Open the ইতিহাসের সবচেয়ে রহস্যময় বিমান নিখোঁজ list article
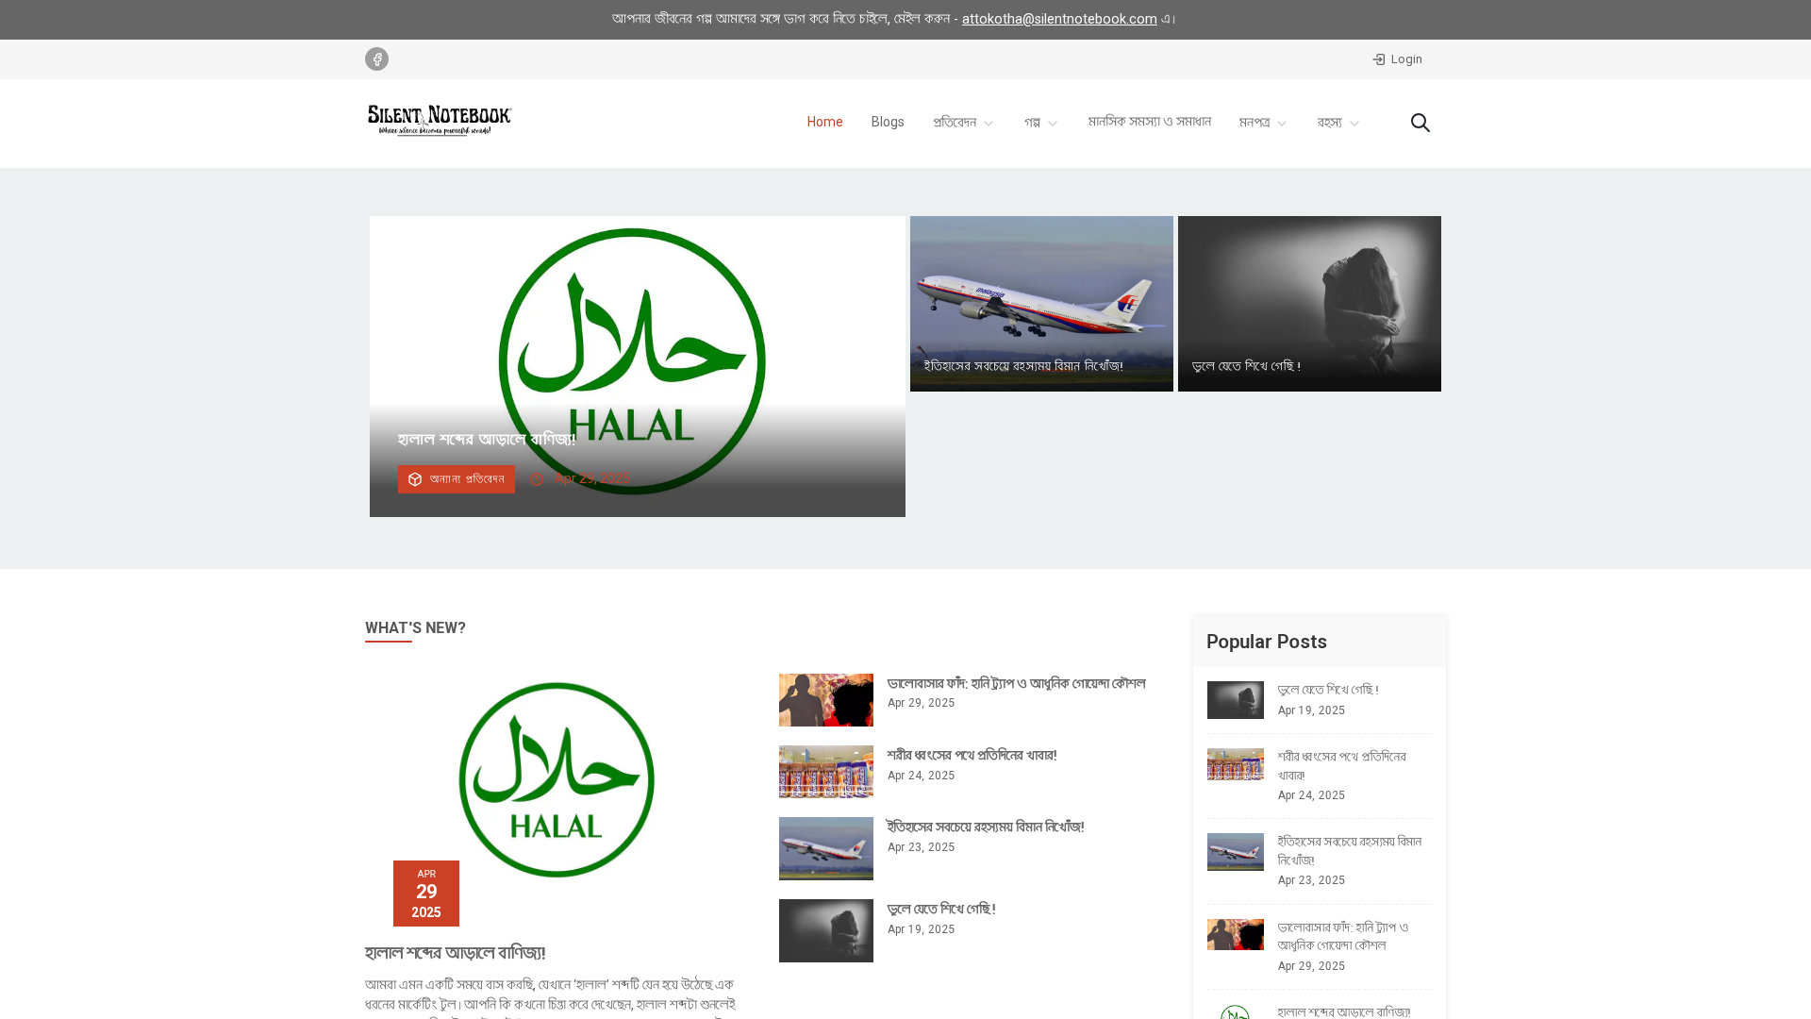1811x1019 pixels. [x=986, y=827]
